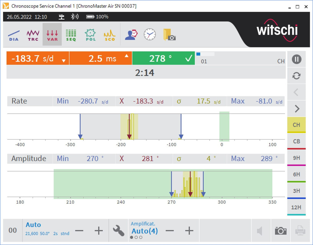313x245 pixels.
Task: Open the POL polar display
Action: pyautogui.click(x=90, y=35)
